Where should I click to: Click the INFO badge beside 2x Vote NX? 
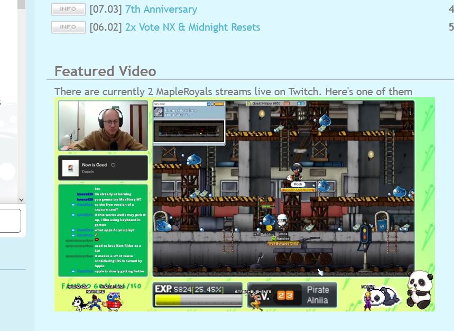click(68, 27)
